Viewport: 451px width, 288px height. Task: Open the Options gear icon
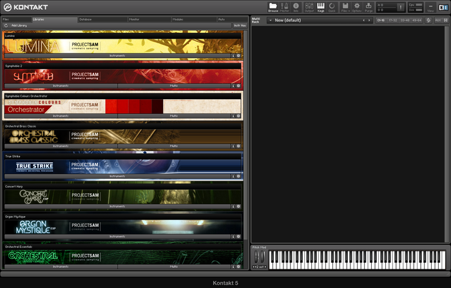357,7
